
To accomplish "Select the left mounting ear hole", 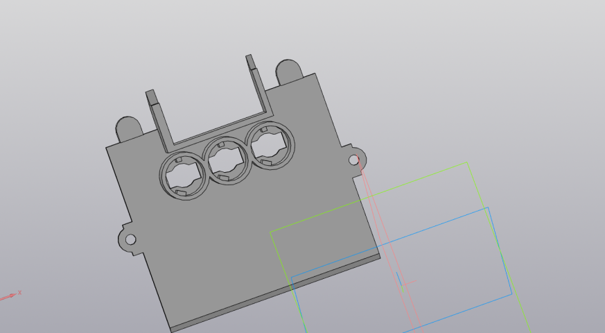I will click(130, 239).
